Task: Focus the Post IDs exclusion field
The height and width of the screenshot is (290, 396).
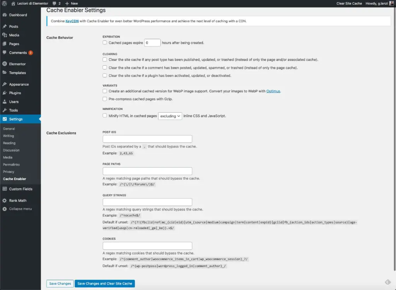Action: pos(147,139)
